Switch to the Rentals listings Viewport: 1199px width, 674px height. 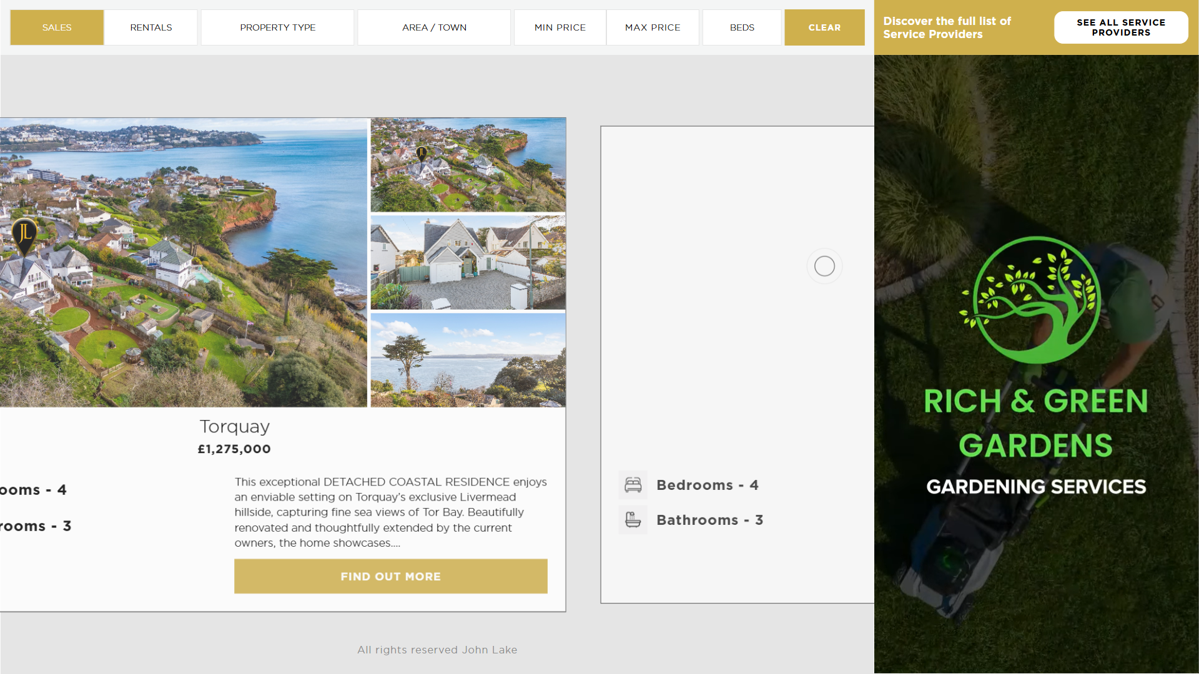(151, 27)
